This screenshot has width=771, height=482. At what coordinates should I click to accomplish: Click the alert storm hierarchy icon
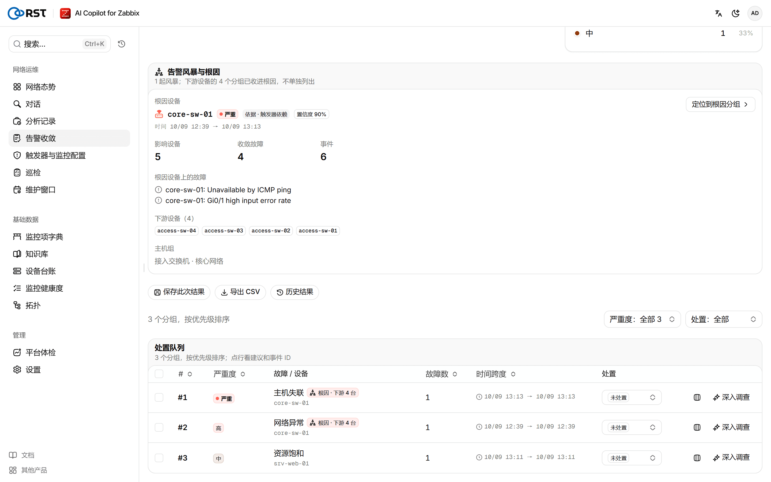click(159, 72)
